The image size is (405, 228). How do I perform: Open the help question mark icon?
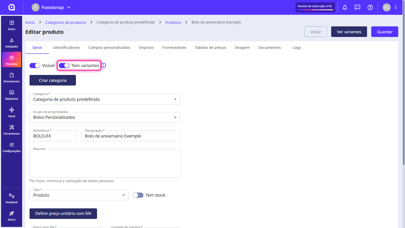click(x=370, y=7)
